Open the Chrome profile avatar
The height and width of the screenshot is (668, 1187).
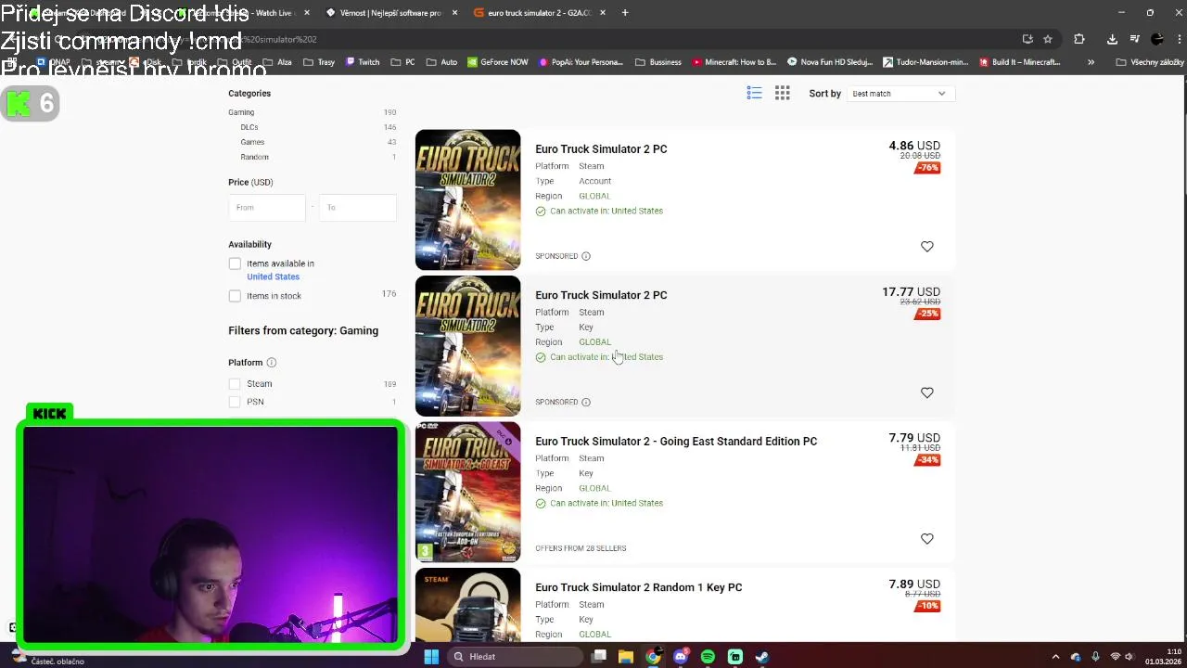point(1156,39)
